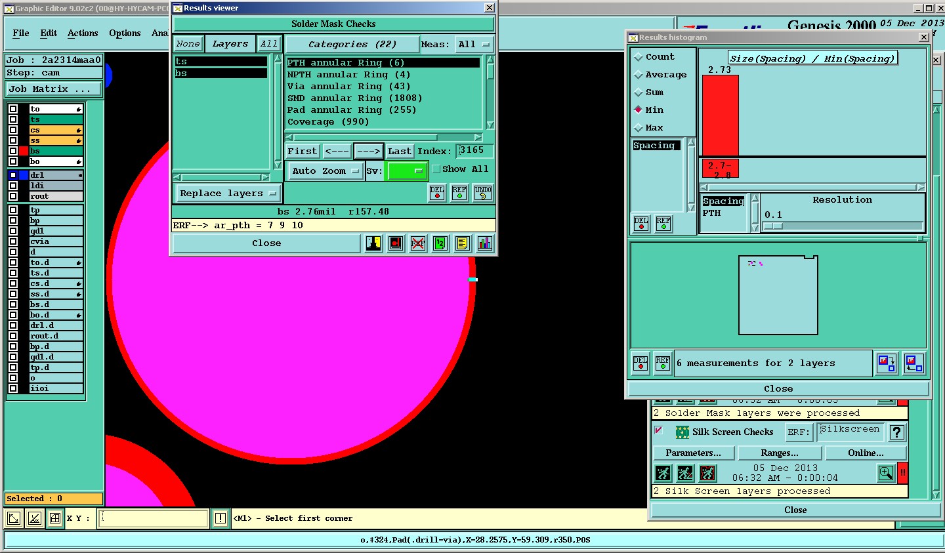Open Job Matrix menu button
Screen dimensions: 945x553
(54, 89)
